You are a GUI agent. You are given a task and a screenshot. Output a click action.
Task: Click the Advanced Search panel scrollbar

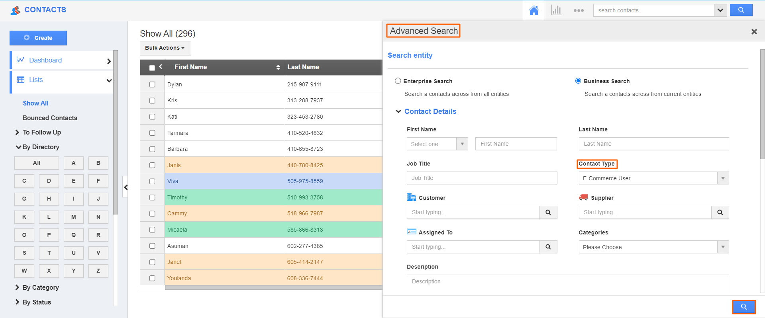(762, 104)
